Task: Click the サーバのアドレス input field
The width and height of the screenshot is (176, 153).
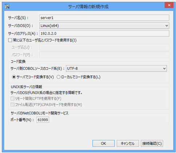Action: [x=104, y=33]
